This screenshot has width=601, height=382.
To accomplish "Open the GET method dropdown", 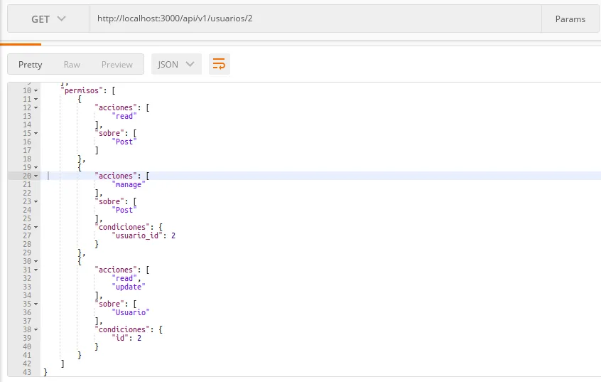I will pos(48,19).
